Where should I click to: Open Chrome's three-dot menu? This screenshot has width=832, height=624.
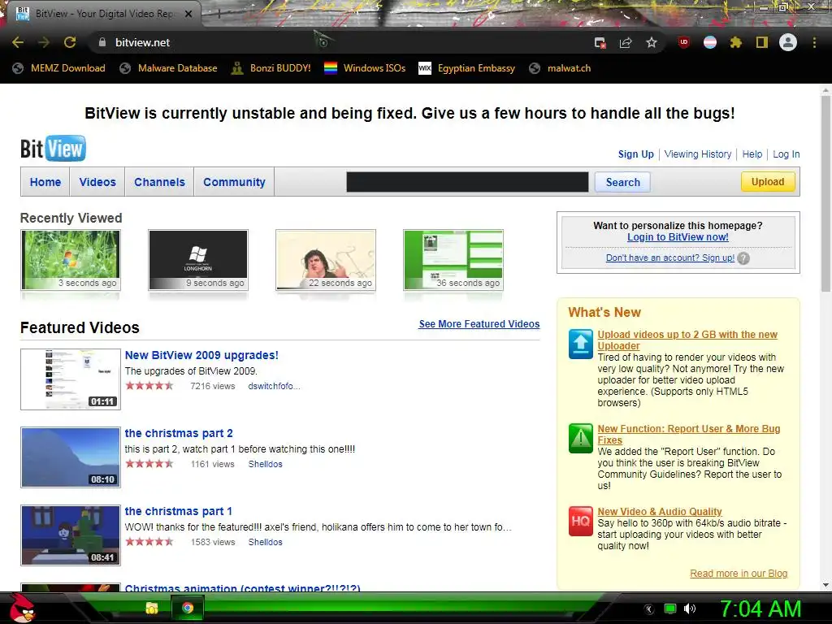click(x=814, y=42)
